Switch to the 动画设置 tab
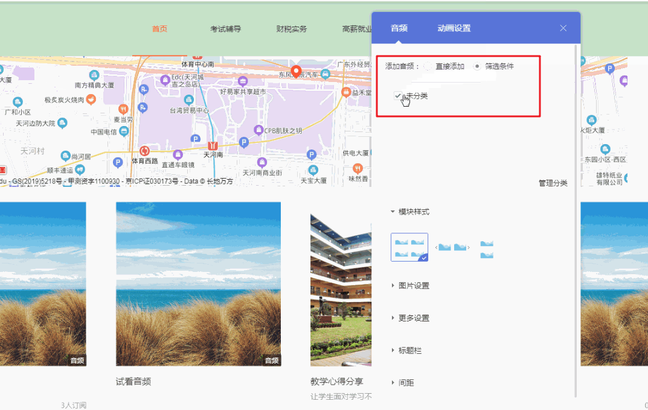 454,28
